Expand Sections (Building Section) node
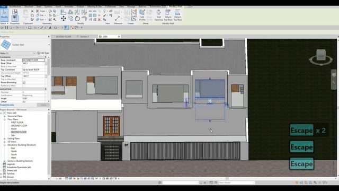 tap(5, 161)
